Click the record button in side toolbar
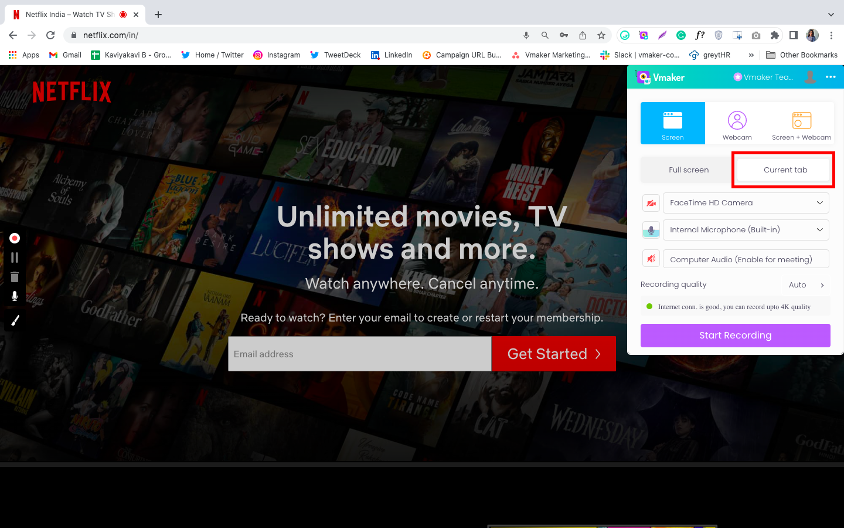Viewport: 844px width, 528px height. 15,238
